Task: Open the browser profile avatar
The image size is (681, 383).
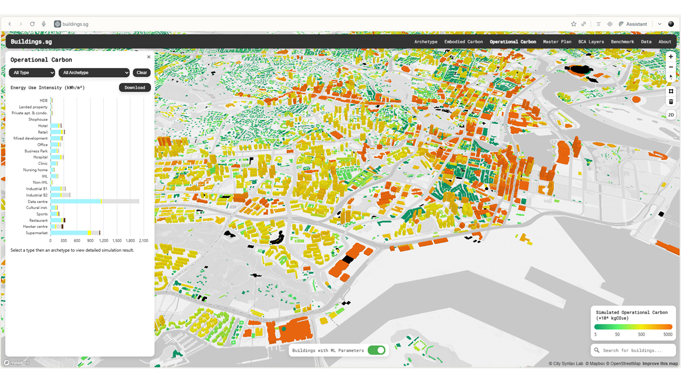Action: pyautogui.click(x=671, y=24)
